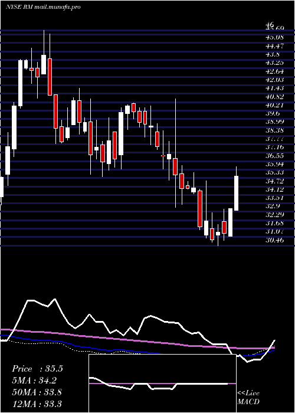
Task: Select the 34.72 price axis label
Action: (x=275, y=181)
